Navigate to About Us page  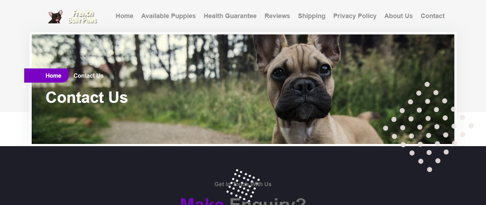click(x=398, y=16)
